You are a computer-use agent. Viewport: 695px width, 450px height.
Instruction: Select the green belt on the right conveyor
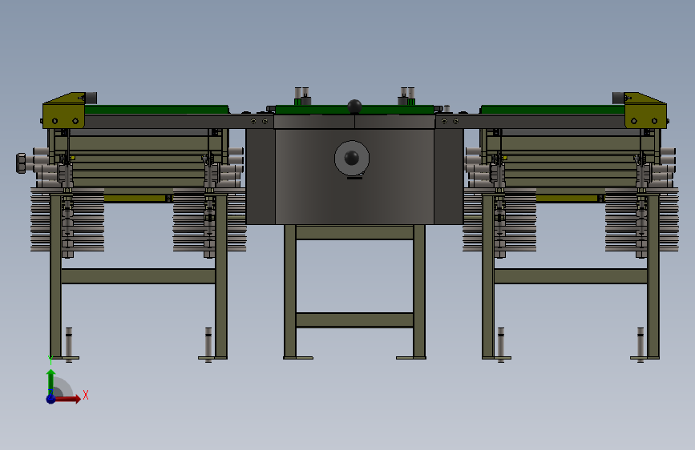pos(552,110)
